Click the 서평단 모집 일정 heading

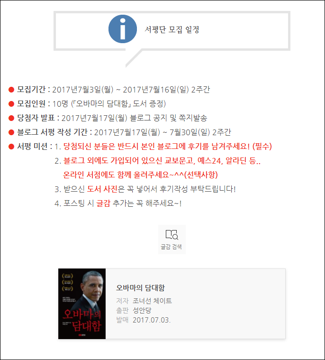click(x=172, y=29)
